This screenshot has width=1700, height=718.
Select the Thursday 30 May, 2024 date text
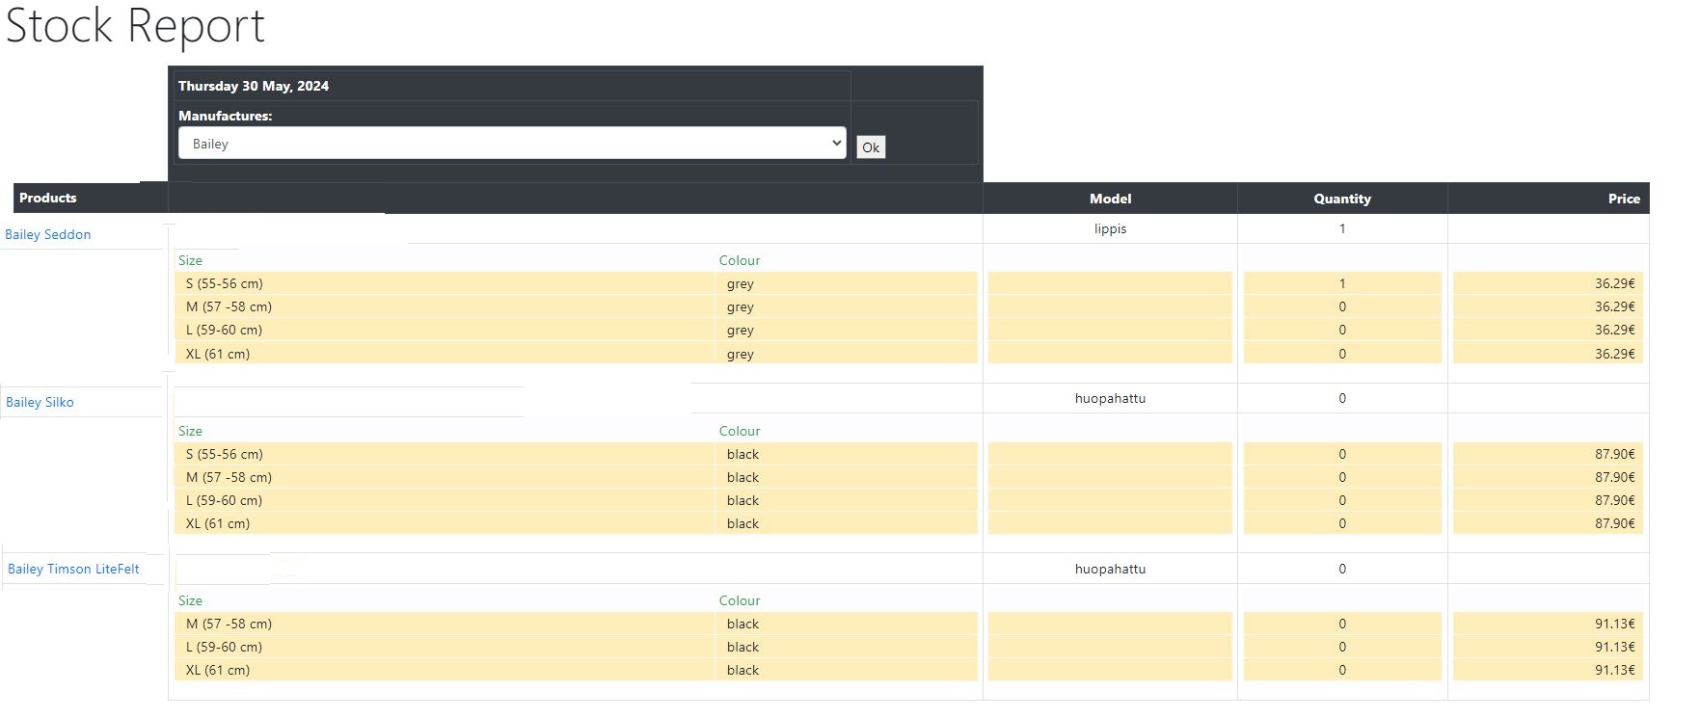[254, 86]
